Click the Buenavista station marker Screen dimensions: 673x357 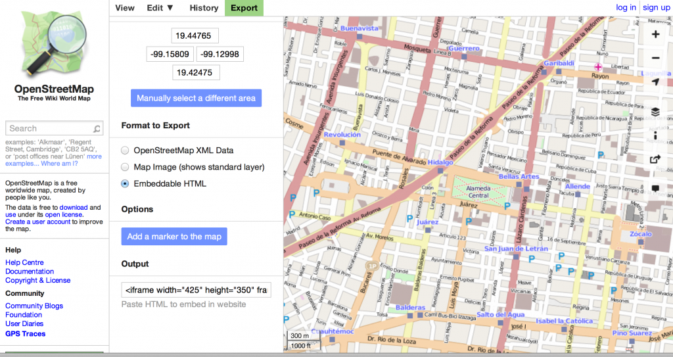(x=360, y=37)
